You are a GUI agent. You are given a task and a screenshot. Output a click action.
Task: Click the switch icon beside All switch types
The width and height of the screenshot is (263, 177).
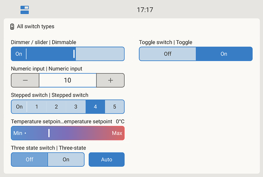coord(12,27)
